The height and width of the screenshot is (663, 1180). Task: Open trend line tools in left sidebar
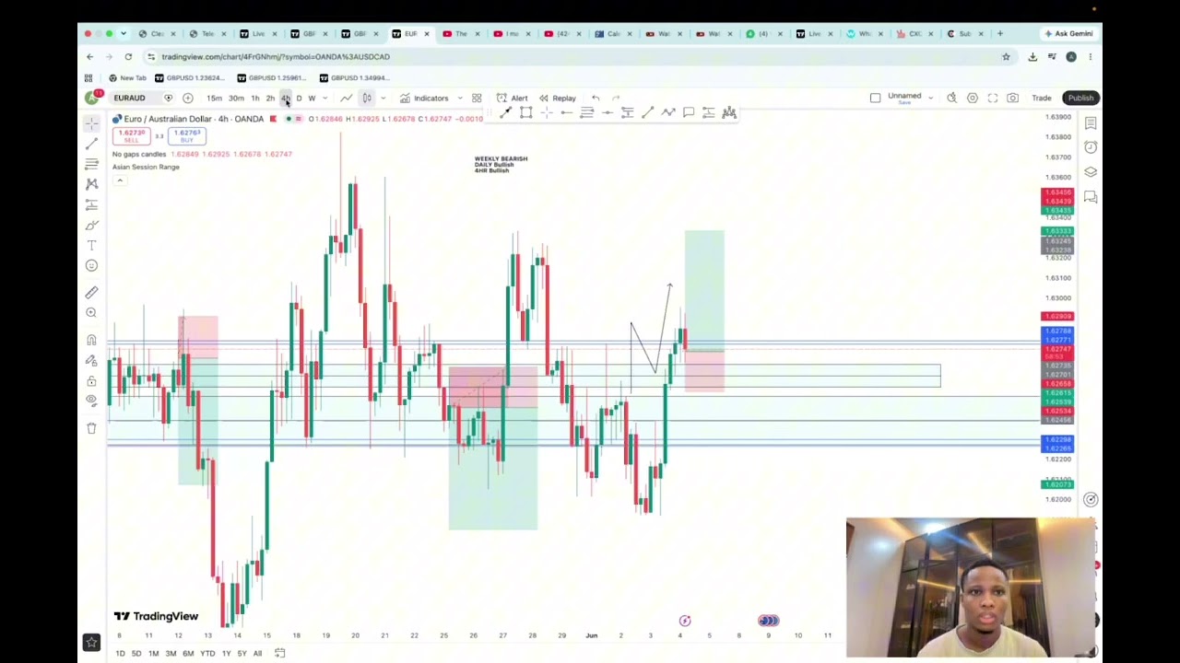coord(91,144)
